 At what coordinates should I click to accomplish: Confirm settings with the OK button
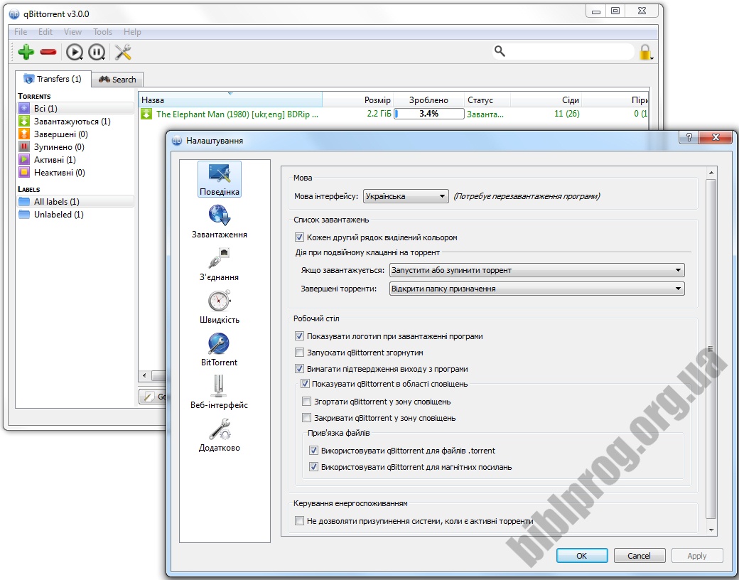point(581,556)
